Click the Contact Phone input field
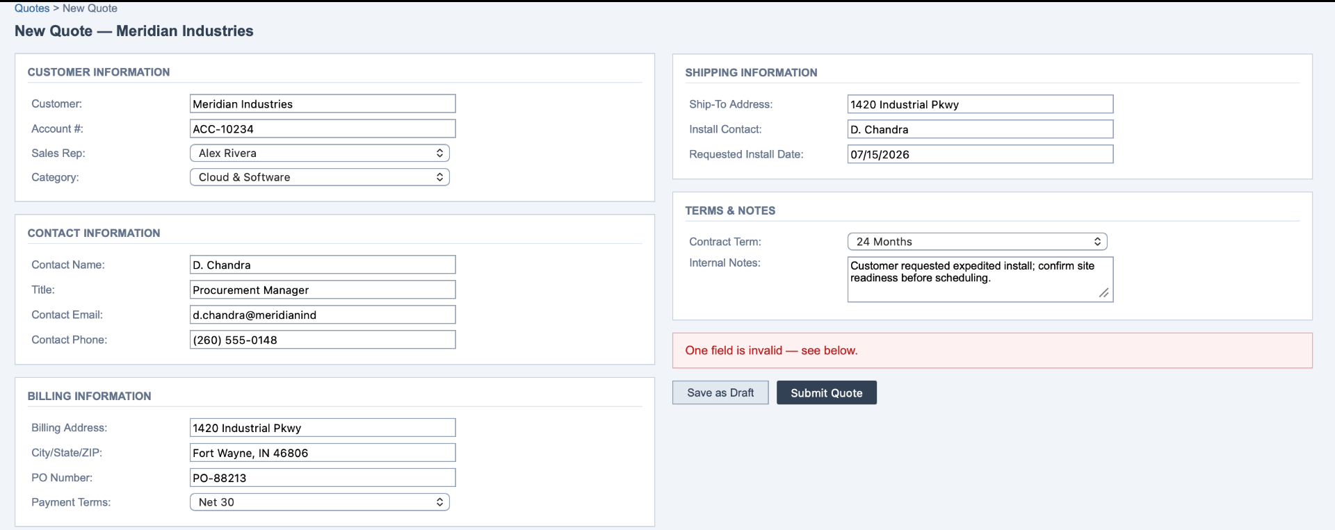The image size is (1335, 530). pos(323,340)
